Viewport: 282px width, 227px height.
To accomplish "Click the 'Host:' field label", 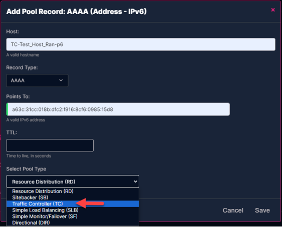I will click(x=13, y=31).
